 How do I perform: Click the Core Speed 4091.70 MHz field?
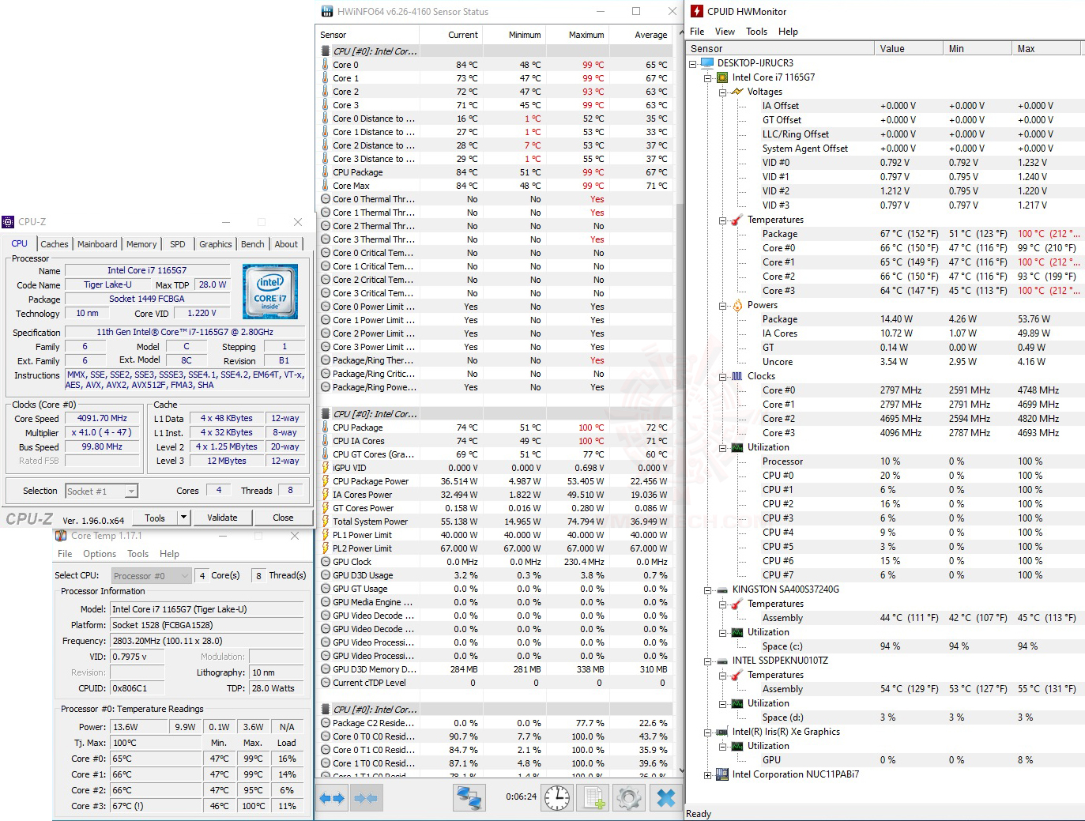click(x=103, y=419)
